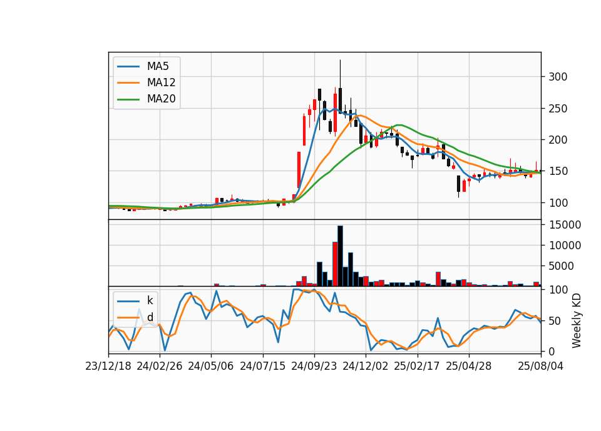Viewport: 601px width, 431px height.
Task: Click the date label 25/08/04
Action: pos(541,366)
